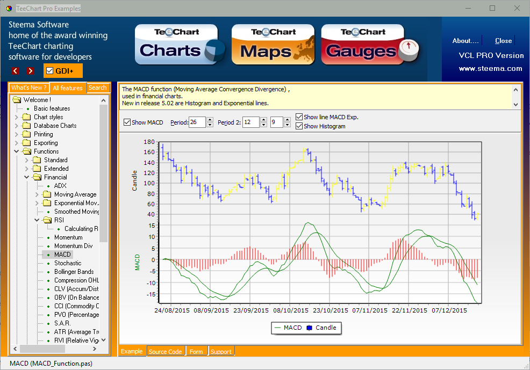Click the Chart styles folder icon

pos(26,117)
